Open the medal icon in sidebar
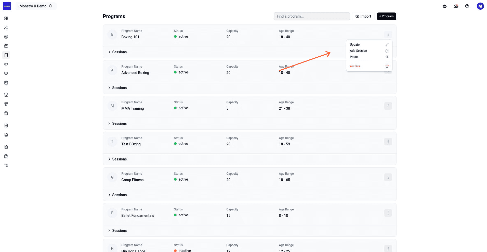This screenshot has height=252, width=487. click(x=6, y=104)
